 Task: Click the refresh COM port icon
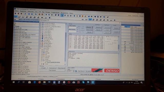(x=76, y=71)
